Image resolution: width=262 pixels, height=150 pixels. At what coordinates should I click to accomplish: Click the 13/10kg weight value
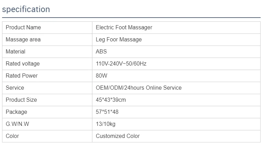[x=105, y=124]
